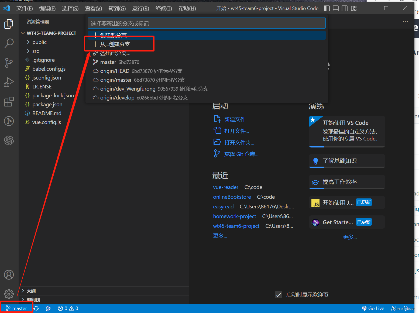Open the Get Started walkthrough card

[x=347, y=222]
